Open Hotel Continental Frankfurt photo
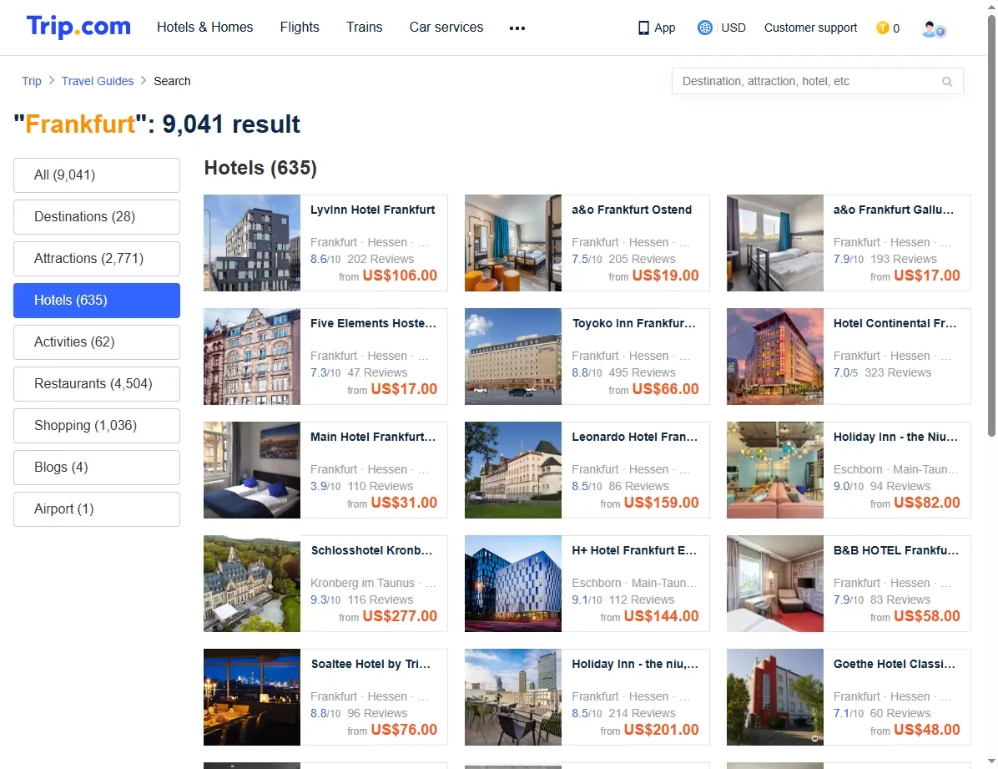Viewport: 998px width, 769px height. 775,357
